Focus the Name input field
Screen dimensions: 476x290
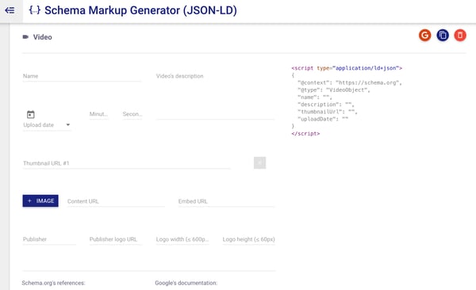click(82, 76)
